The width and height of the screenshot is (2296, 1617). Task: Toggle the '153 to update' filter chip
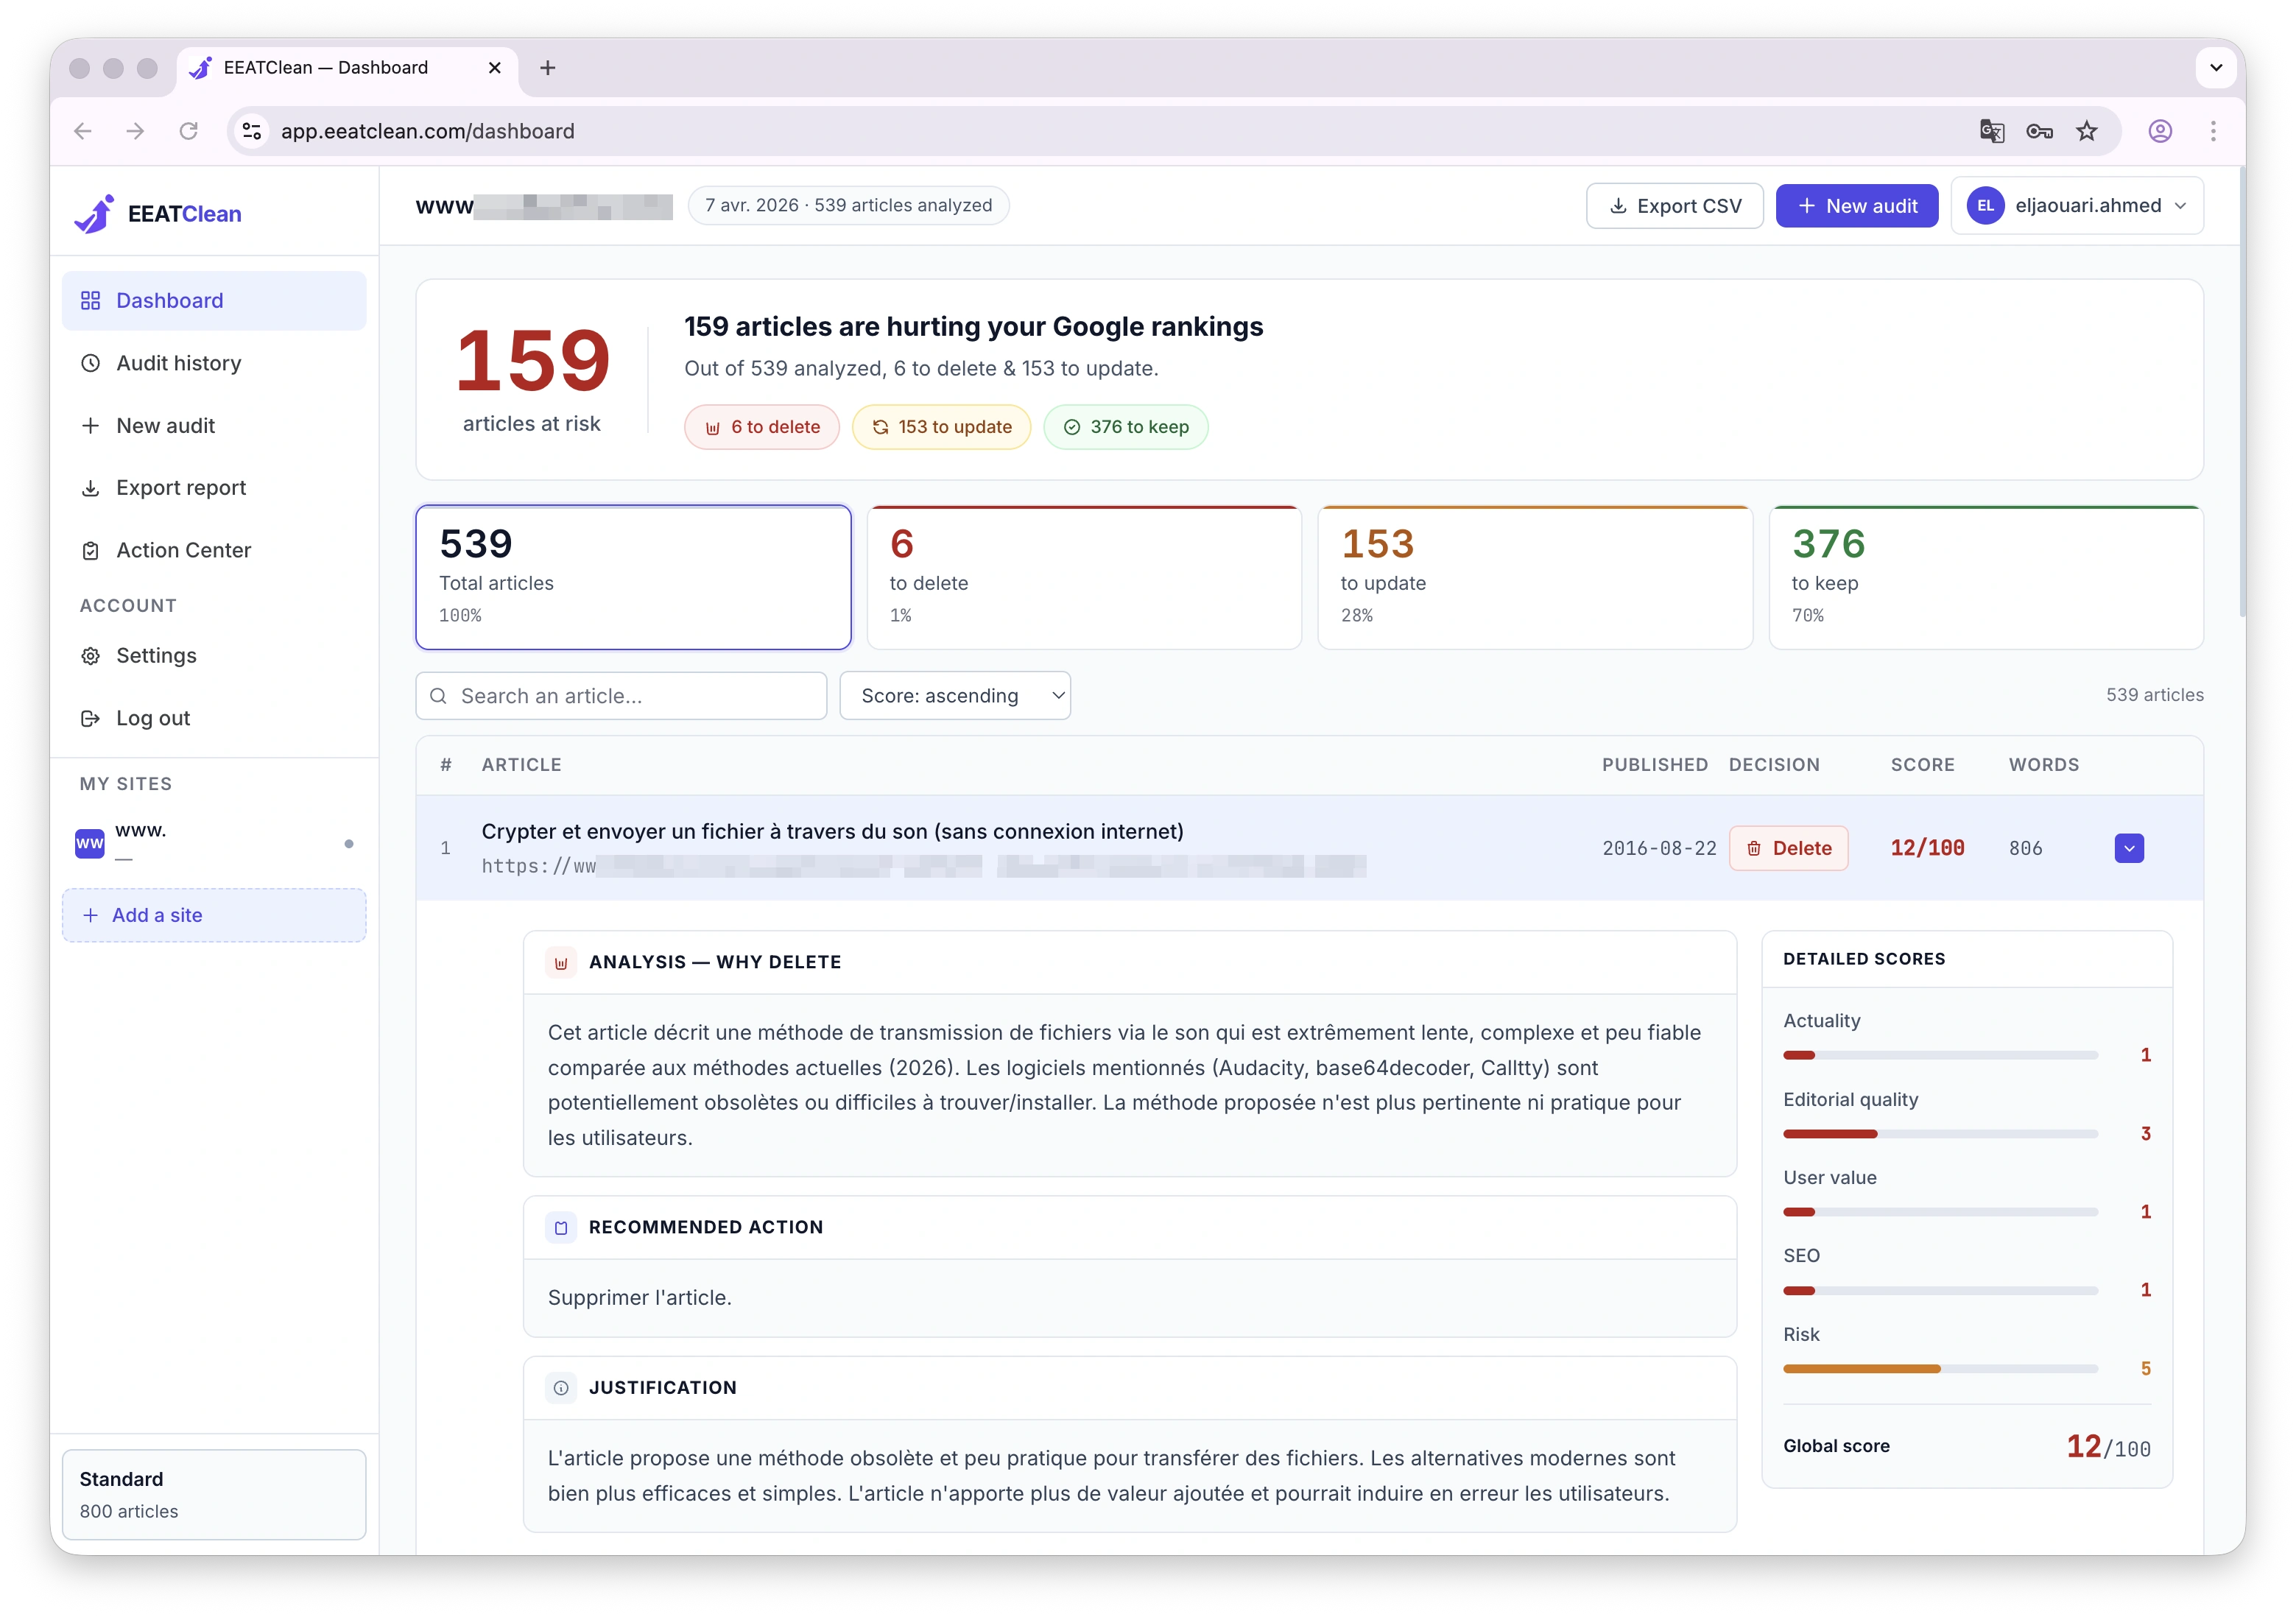coord(941,427)
